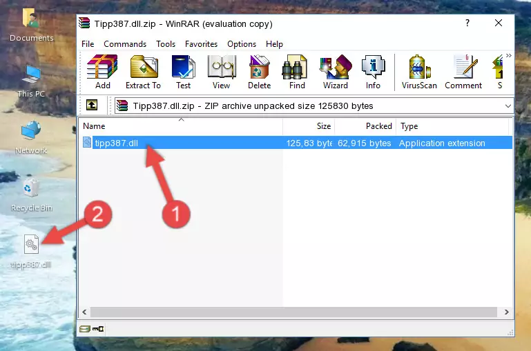This screenshot has height=351, width=531.
Task: Click the question mark help button
Action: pos(467,23)
